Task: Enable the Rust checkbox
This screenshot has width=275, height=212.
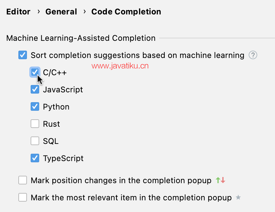Action: (x=35, y=124)
